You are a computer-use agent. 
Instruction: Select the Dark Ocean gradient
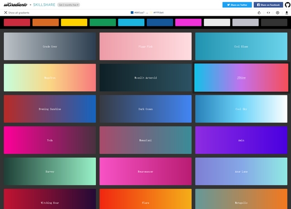coord(146,109)
